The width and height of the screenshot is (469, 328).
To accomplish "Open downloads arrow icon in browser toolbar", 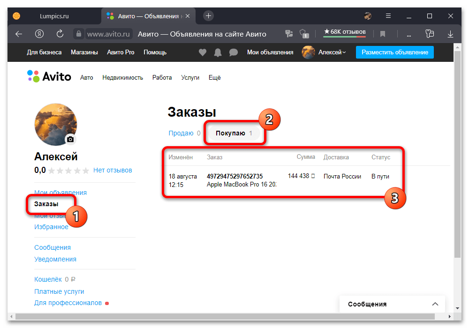I will pos(450,34).
